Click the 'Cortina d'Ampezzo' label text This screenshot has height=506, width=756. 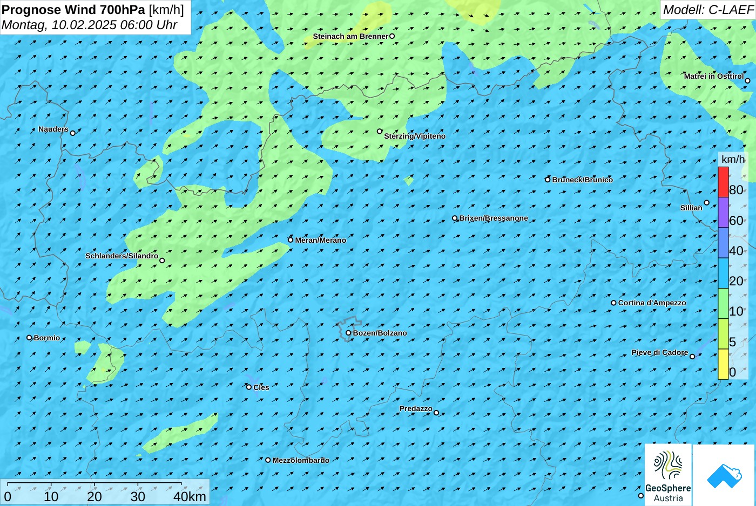pos(652,303)
